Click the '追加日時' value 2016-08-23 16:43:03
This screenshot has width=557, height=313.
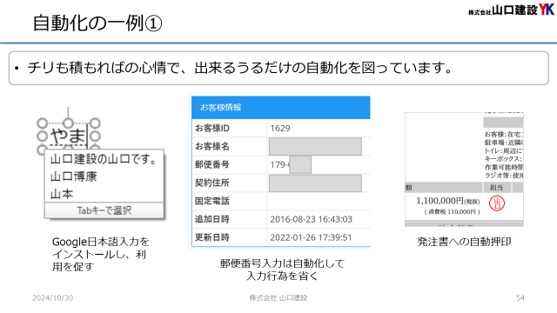point(311,219)
